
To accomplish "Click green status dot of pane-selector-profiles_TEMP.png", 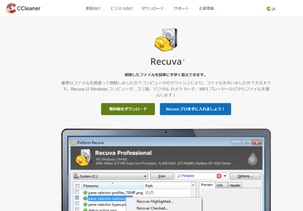I will [85, 193].
